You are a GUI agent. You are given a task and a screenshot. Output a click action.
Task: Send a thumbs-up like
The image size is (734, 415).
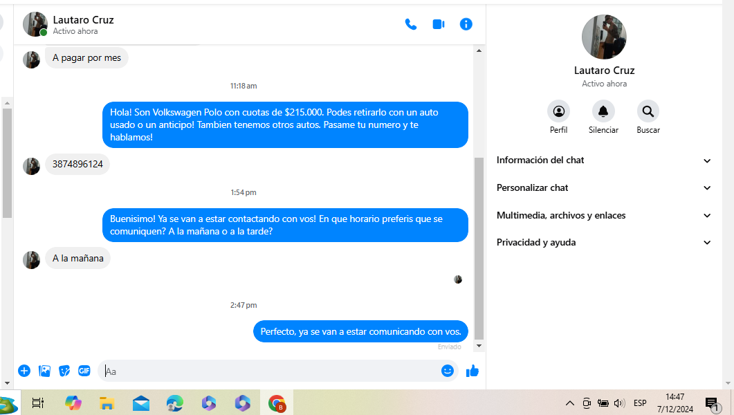click(472, 371)
